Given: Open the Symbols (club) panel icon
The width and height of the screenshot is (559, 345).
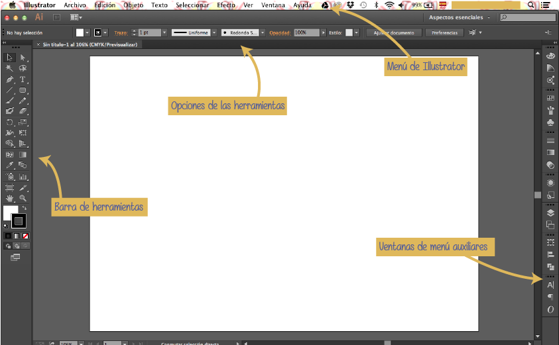Looking at the screenshot, I should coord(550,123).
